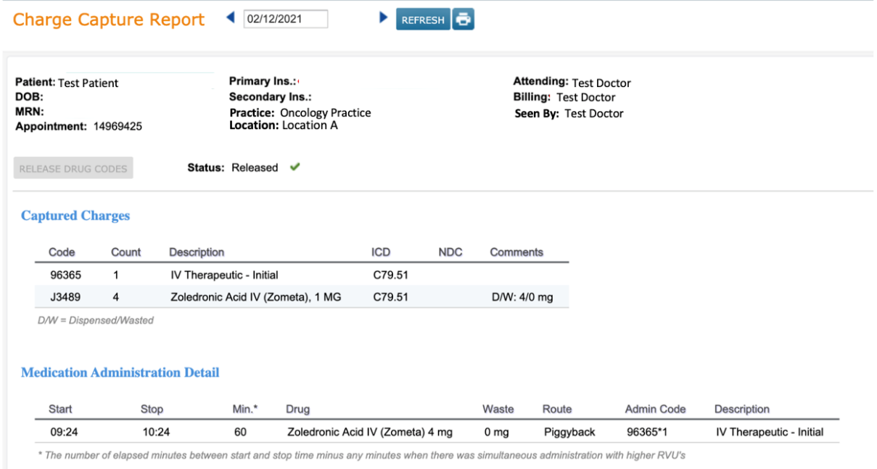Click the Count column header

point(125,252)
